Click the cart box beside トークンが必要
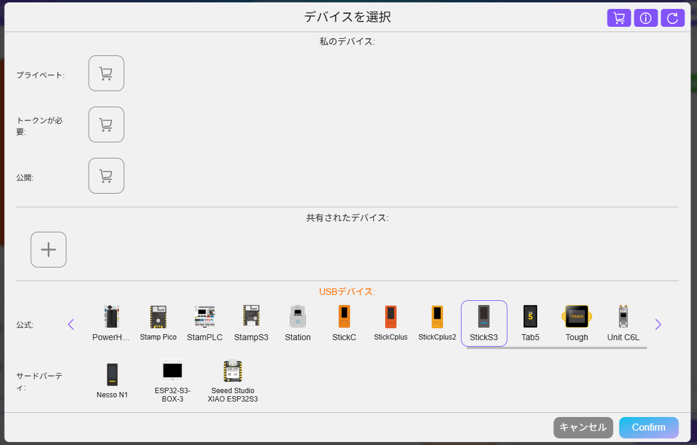 click(x=106, y=125)
